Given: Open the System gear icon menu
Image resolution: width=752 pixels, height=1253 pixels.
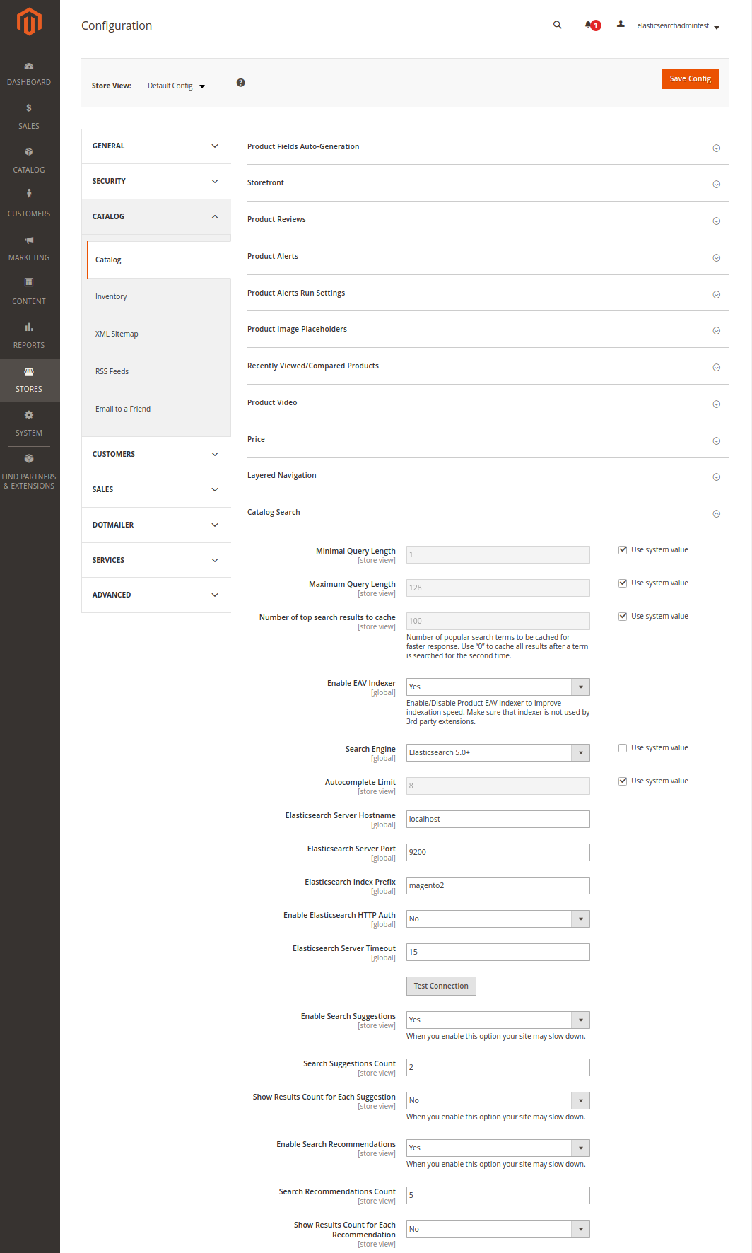Looking at the screenshot, I should pos(29,415).
